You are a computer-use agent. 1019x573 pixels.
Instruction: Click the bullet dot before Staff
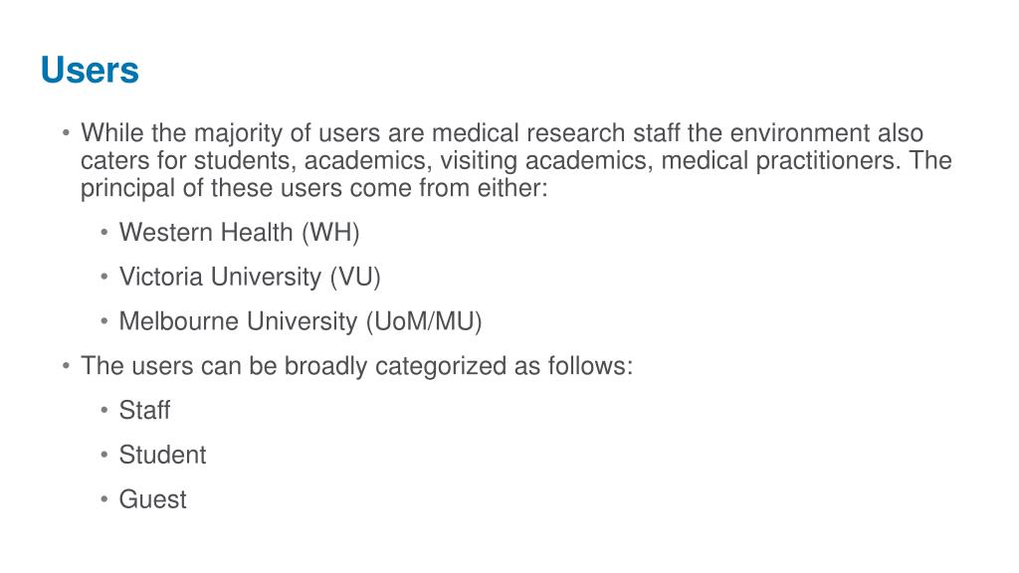[x=103, y=410]
